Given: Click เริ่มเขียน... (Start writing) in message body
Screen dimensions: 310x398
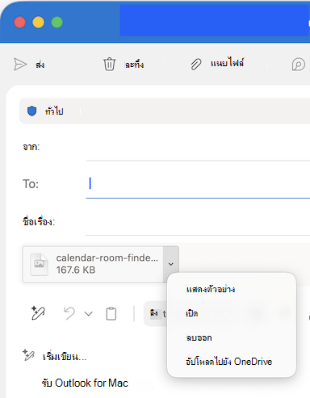Looking at the screenshot, I should pyautogui.click(x=65, y=357).
